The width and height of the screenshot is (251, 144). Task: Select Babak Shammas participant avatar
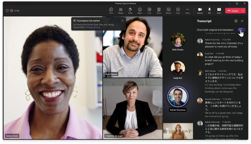pyautogui.click(x=178, y=97)
